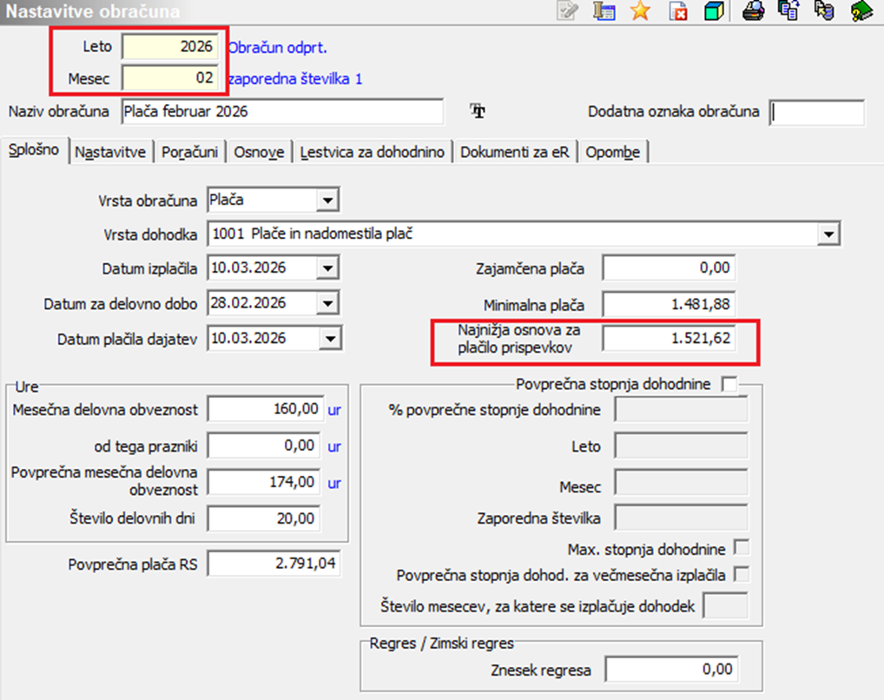Click Število mesecev za katere se izplačuje field
The image size is (884, 700).
[725, 606]
